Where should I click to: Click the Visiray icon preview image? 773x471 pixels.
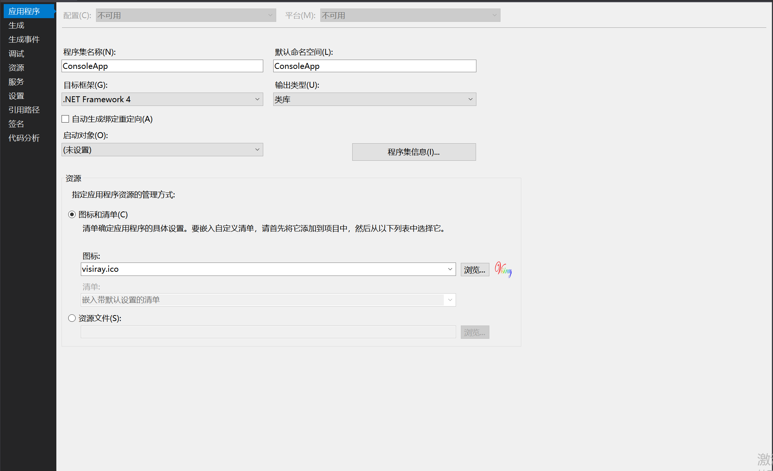[x=503, y=269]
